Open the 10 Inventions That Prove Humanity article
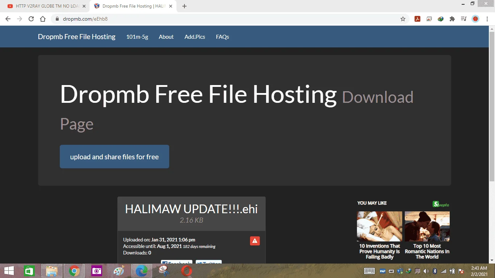495x278 pixels. pos(379,251)
